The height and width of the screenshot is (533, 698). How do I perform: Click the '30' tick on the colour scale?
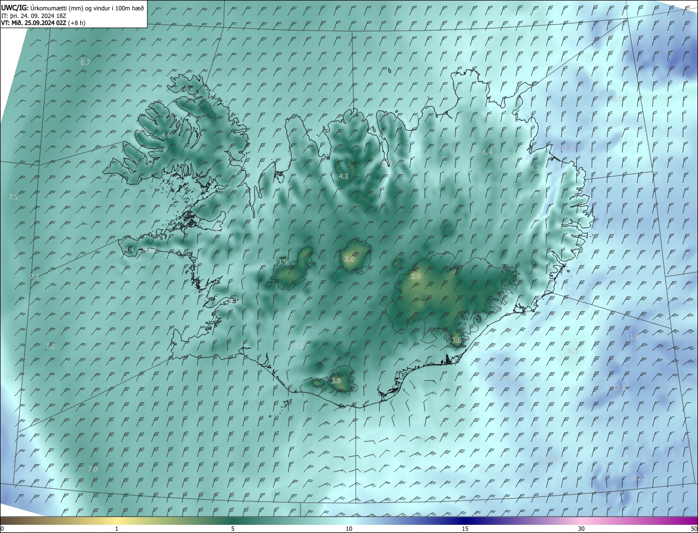click(x=581, y=529)
